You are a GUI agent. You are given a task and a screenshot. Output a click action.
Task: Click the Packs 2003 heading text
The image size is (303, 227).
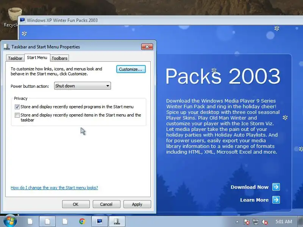[223, 76]
